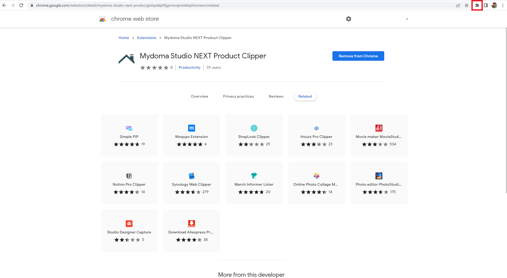Expand the account dropdown chevron in header

(407, 19)
